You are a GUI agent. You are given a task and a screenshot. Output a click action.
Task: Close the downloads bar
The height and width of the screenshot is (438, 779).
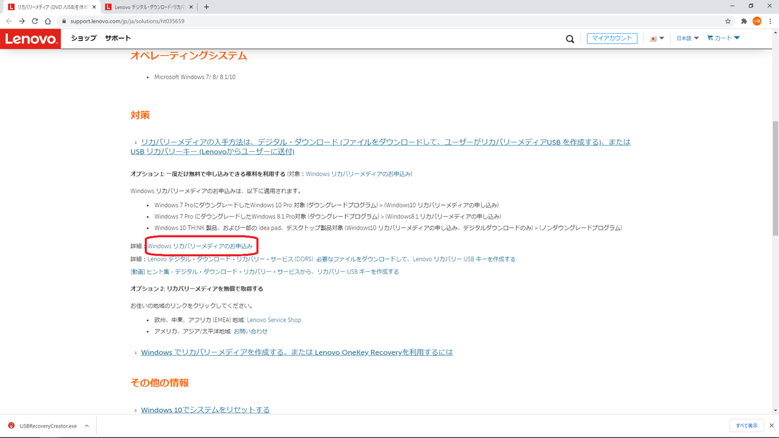[770, 426]
